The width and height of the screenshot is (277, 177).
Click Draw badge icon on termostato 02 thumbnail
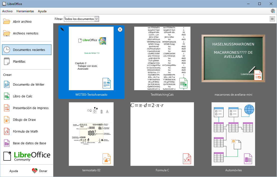point(107,159)
